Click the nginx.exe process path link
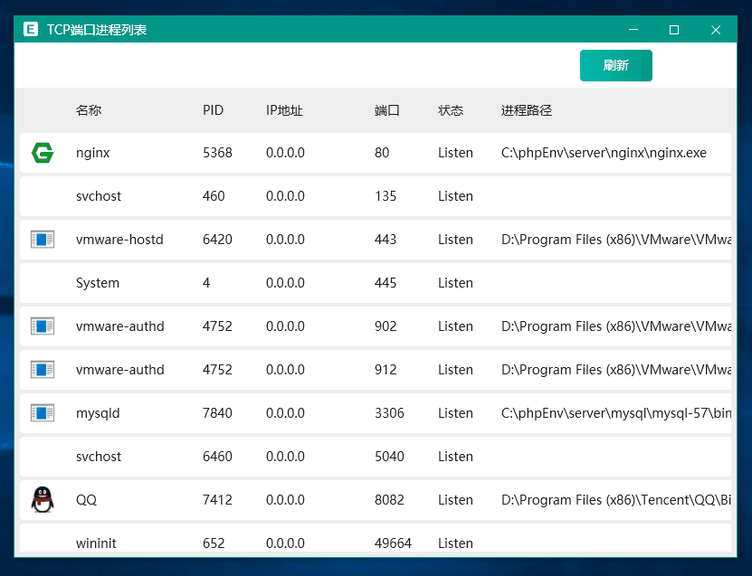The width and height of the screenshot is (752, 576). click(603, 153)
